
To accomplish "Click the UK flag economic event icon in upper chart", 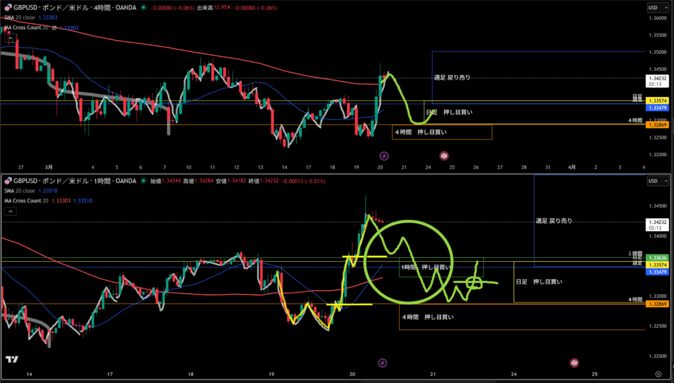I will [444, 156].
